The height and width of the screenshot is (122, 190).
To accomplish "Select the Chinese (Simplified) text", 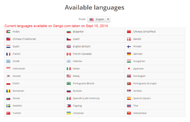I will click(144, 32).
